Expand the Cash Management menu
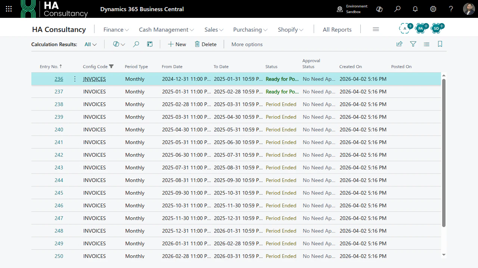Screen dimensions: 478x268 (x=167, y=29)
